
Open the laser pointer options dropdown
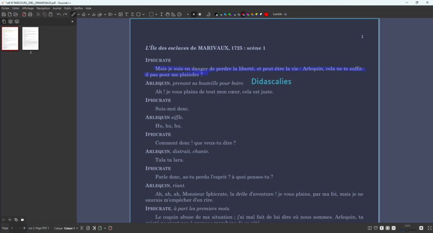[105, 14]
